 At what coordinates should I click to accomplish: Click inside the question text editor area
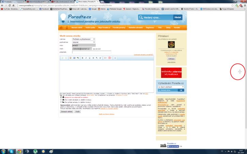click(107, 76)
